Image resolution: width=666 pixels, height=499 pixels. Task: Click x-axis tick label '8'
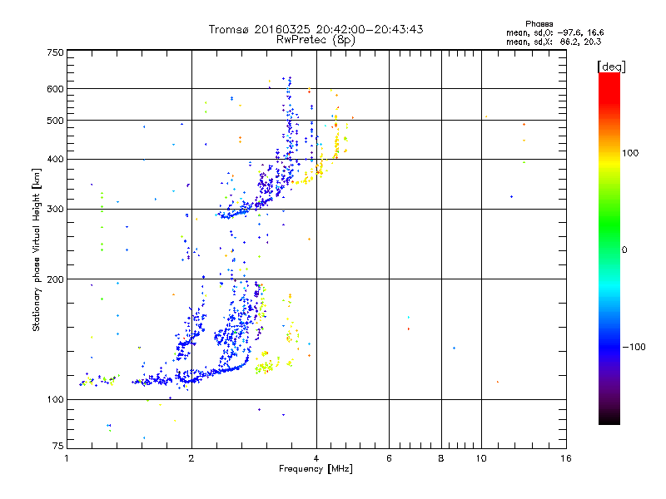(441, 458)
